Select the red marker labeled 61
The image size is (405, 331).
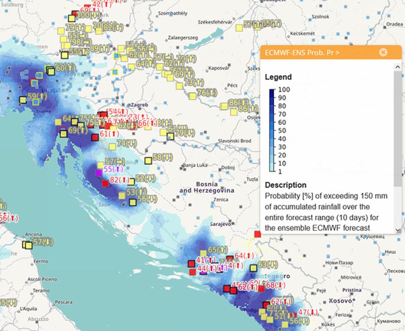94,137
